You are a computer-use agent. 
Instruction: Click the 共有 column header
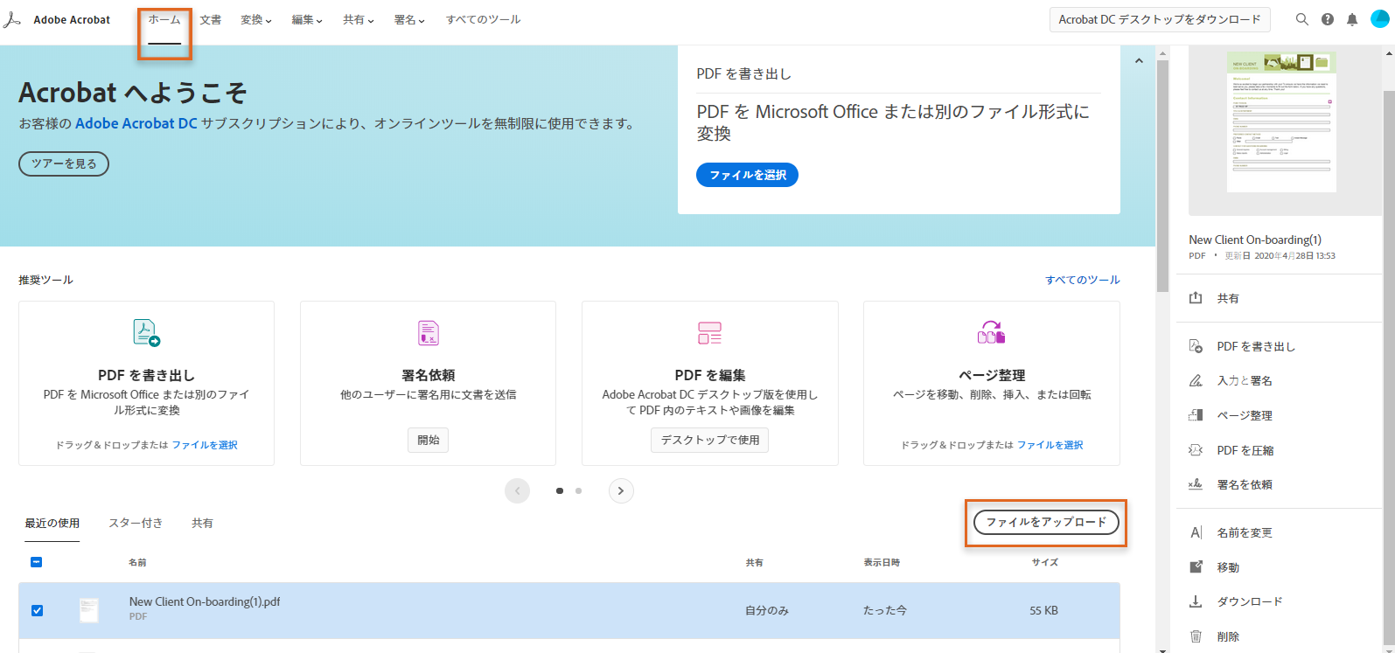(x=754, y=562)
